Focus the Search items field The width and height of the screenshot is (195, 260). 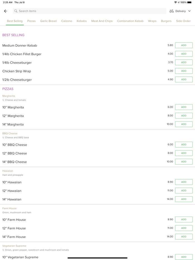point(89,11)
